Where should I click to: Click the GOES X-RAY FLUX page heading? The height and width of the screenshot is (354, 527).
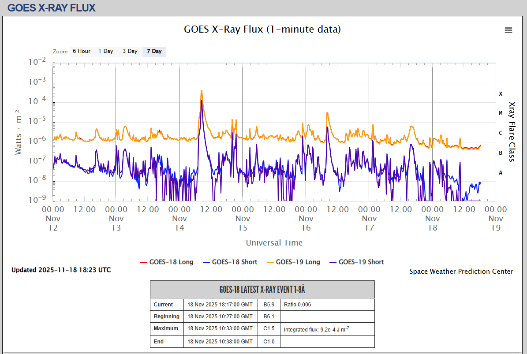[x=52, y=8]
